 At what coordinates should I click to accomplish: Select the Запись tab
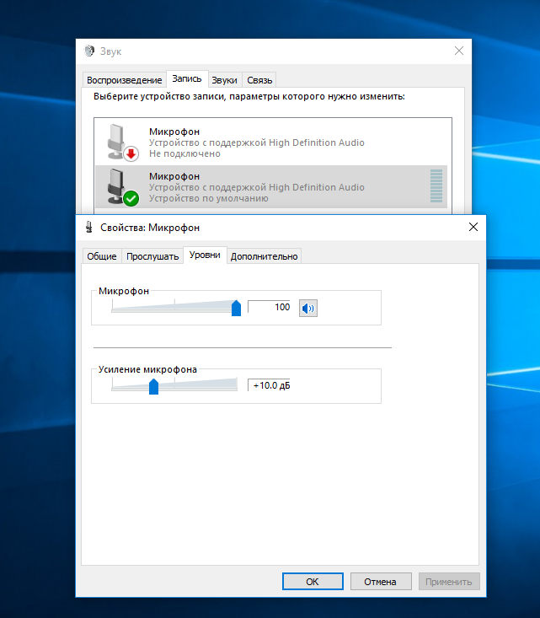186,79
